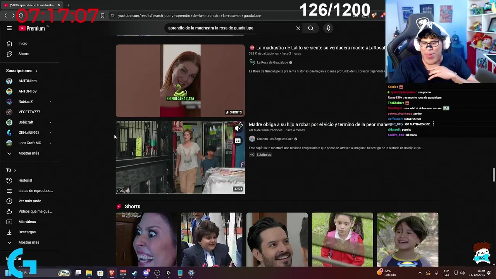Open Brave browser taskbar icon
The width and height of the screenshot is (496, 279).
tap(112, 273)
